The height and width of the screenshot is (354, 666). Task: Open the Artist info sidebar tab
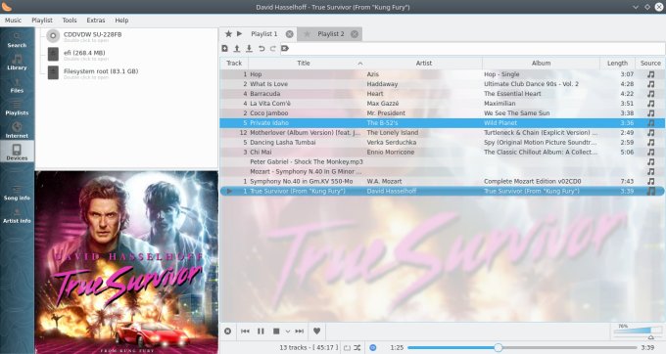pyautogui.click(x=17, y=215)
